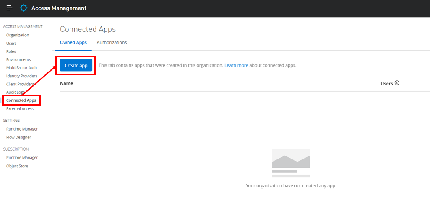Open Multi-Factor Auth settings
This screenshot has width=430, height=200.
pos(21,68)
